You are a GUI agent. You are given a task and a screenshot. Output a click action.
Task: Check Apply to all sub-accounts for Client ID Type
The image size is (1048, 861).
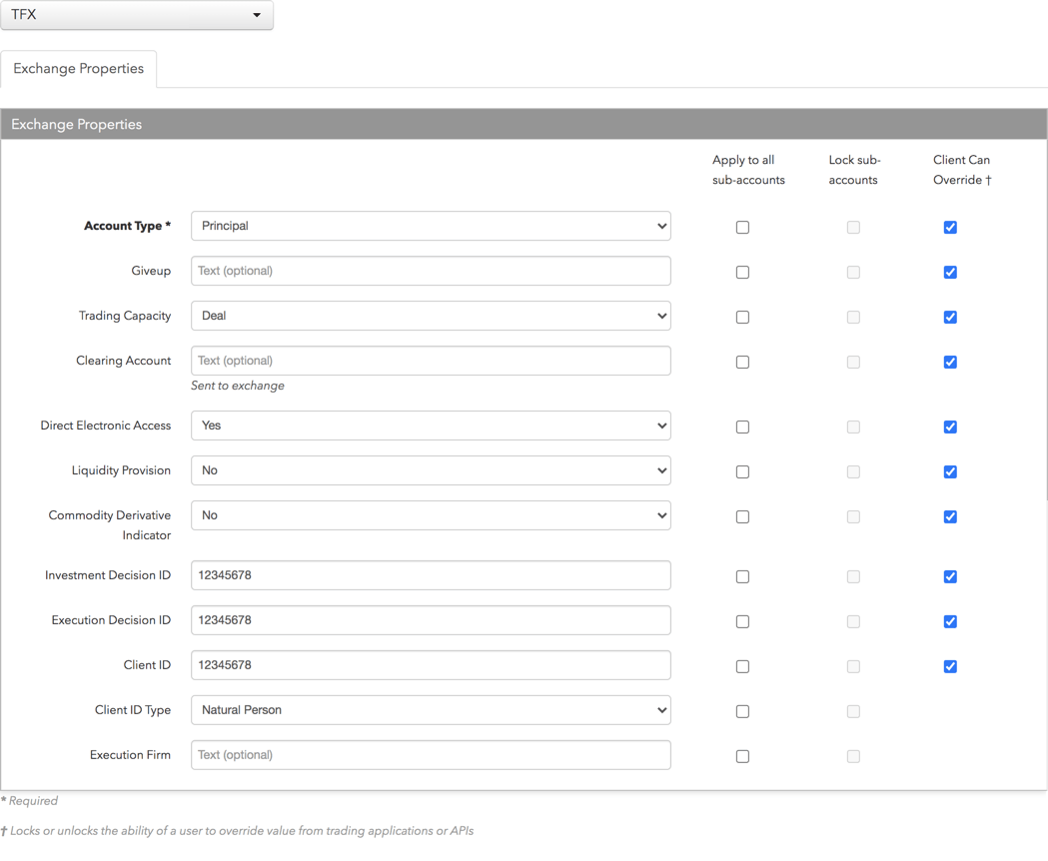[x=742, y=711]
